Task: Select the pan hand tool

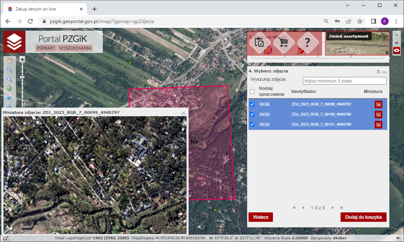Action: (x=10, y=60)
